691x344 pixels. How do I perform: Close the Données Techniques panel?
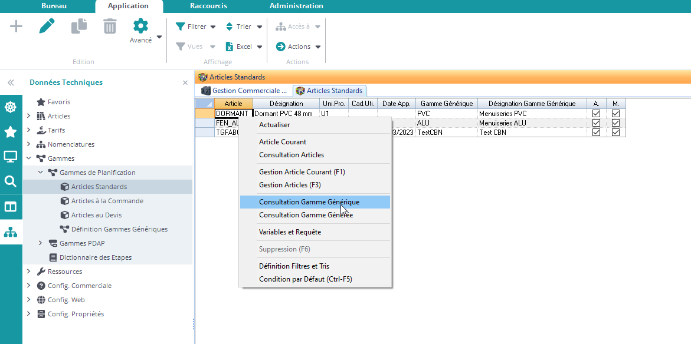pos(185,83)
